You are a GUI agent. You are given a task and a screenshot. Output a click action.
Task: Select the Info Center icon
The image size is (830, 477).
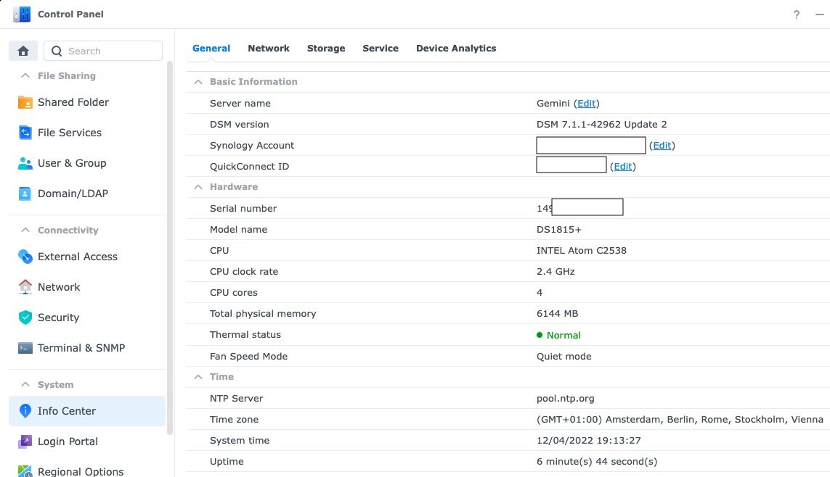coord(25,411)
